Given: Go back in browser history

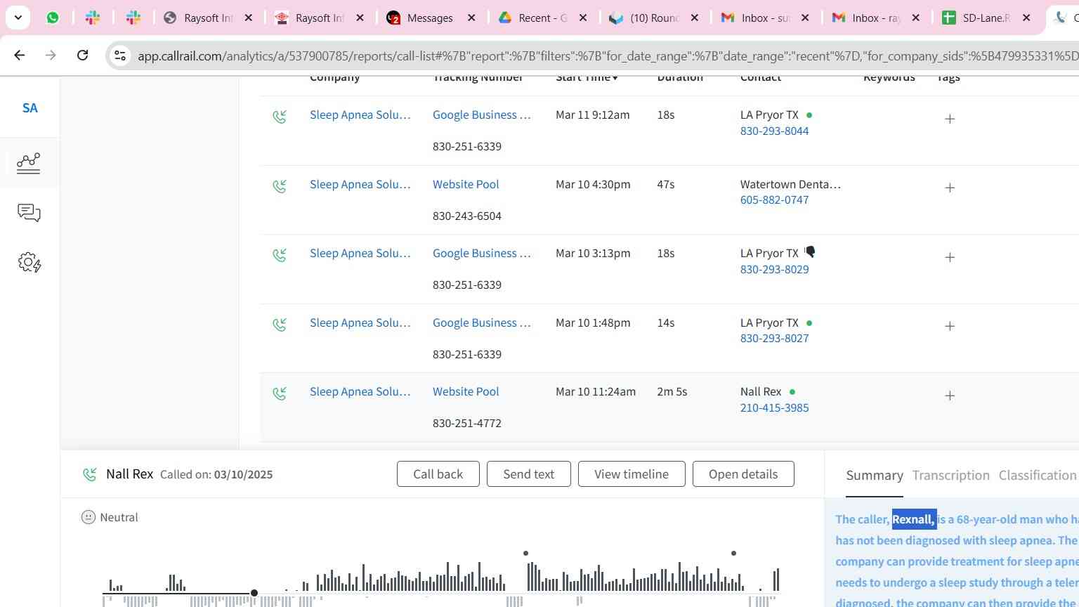Looking at the screenshot, I should click(19, 55).
